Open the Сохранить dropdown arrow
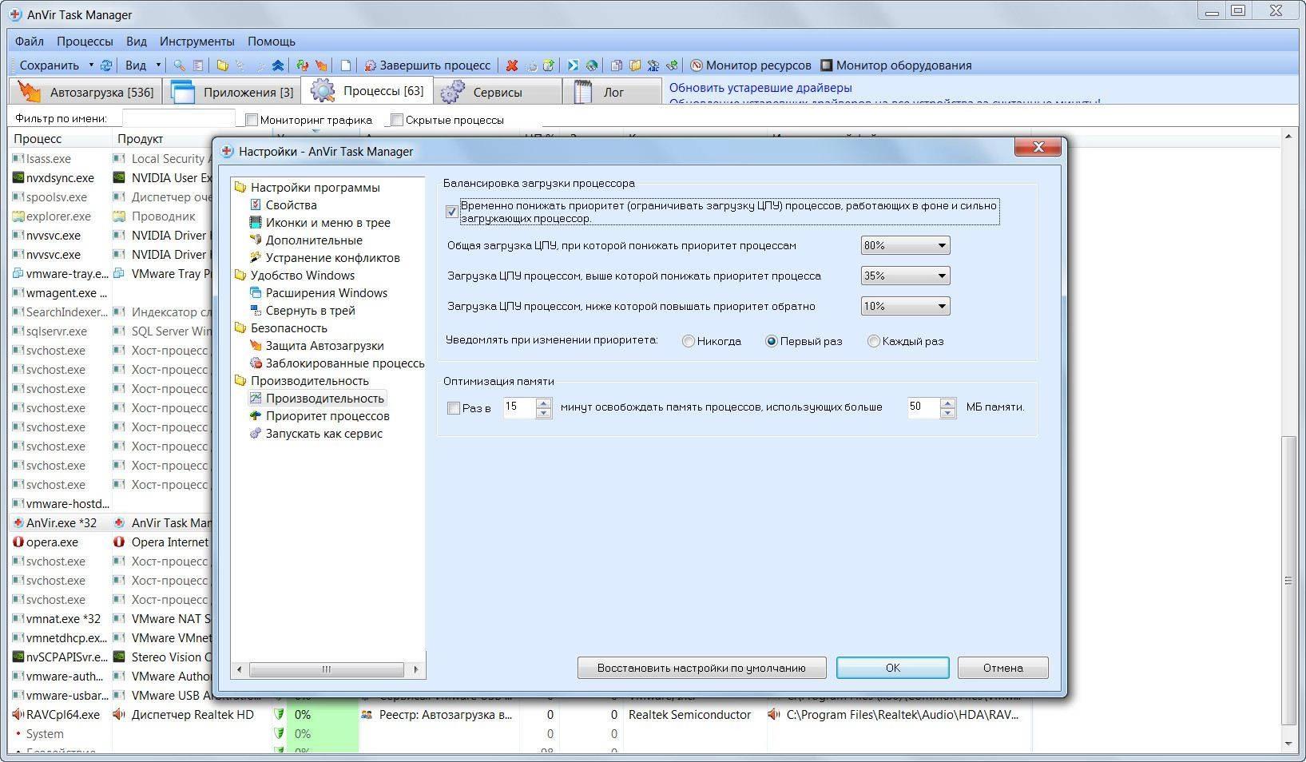Image resolution: width=1306 pixels, height=762 pixels. (91, 65)
